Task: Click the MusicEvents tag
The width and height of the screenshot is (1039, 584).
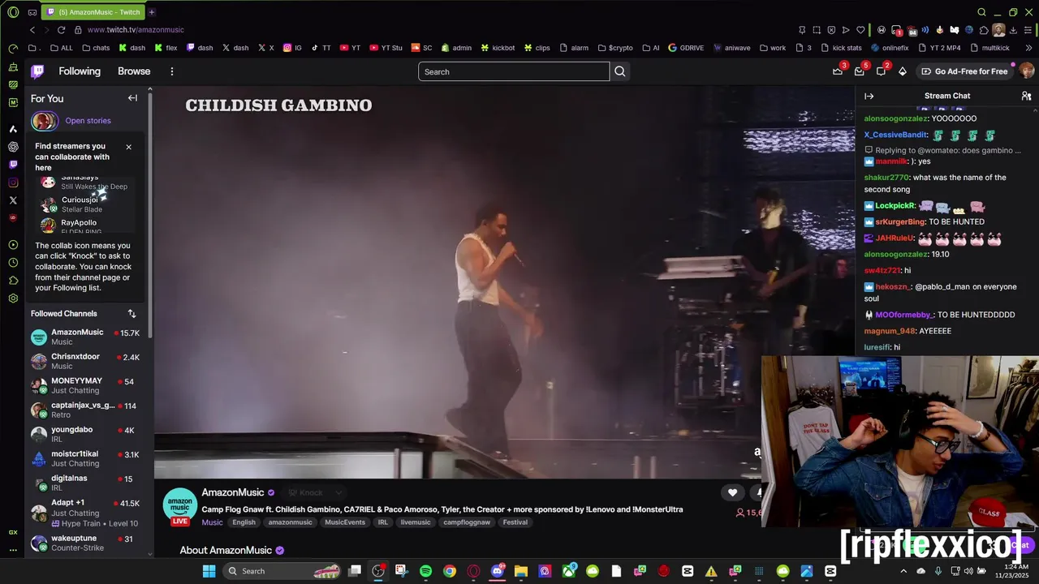Action: [x=345, y=522]
